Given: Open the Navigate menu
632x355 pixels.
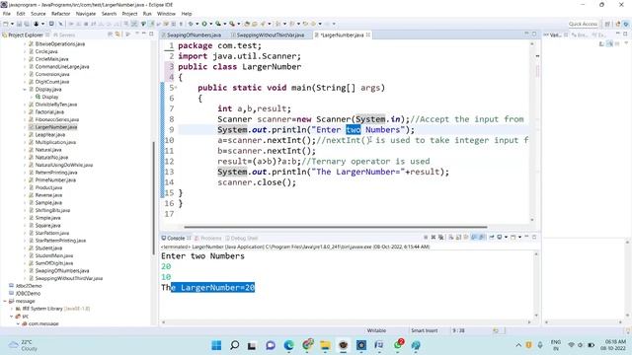Looking at the screenshot, I should (86, 14).
